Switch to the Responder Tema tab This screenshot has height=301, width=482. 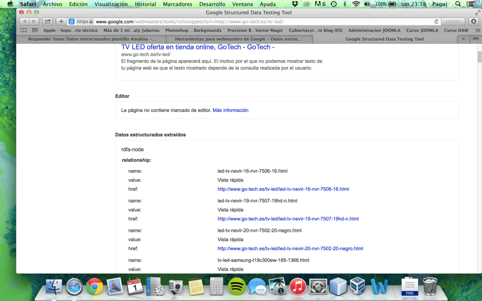[x=92, y=39]
